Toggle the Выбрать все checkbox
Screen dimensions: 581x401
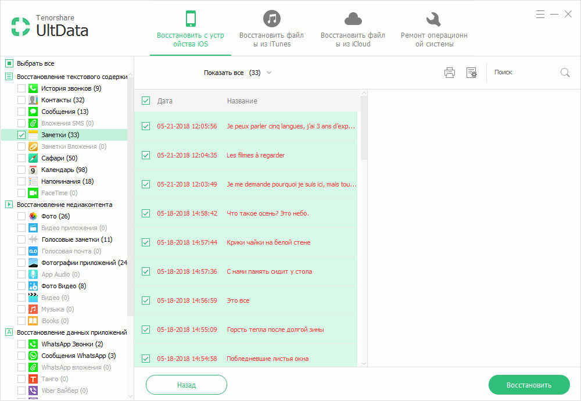point(9,63)
